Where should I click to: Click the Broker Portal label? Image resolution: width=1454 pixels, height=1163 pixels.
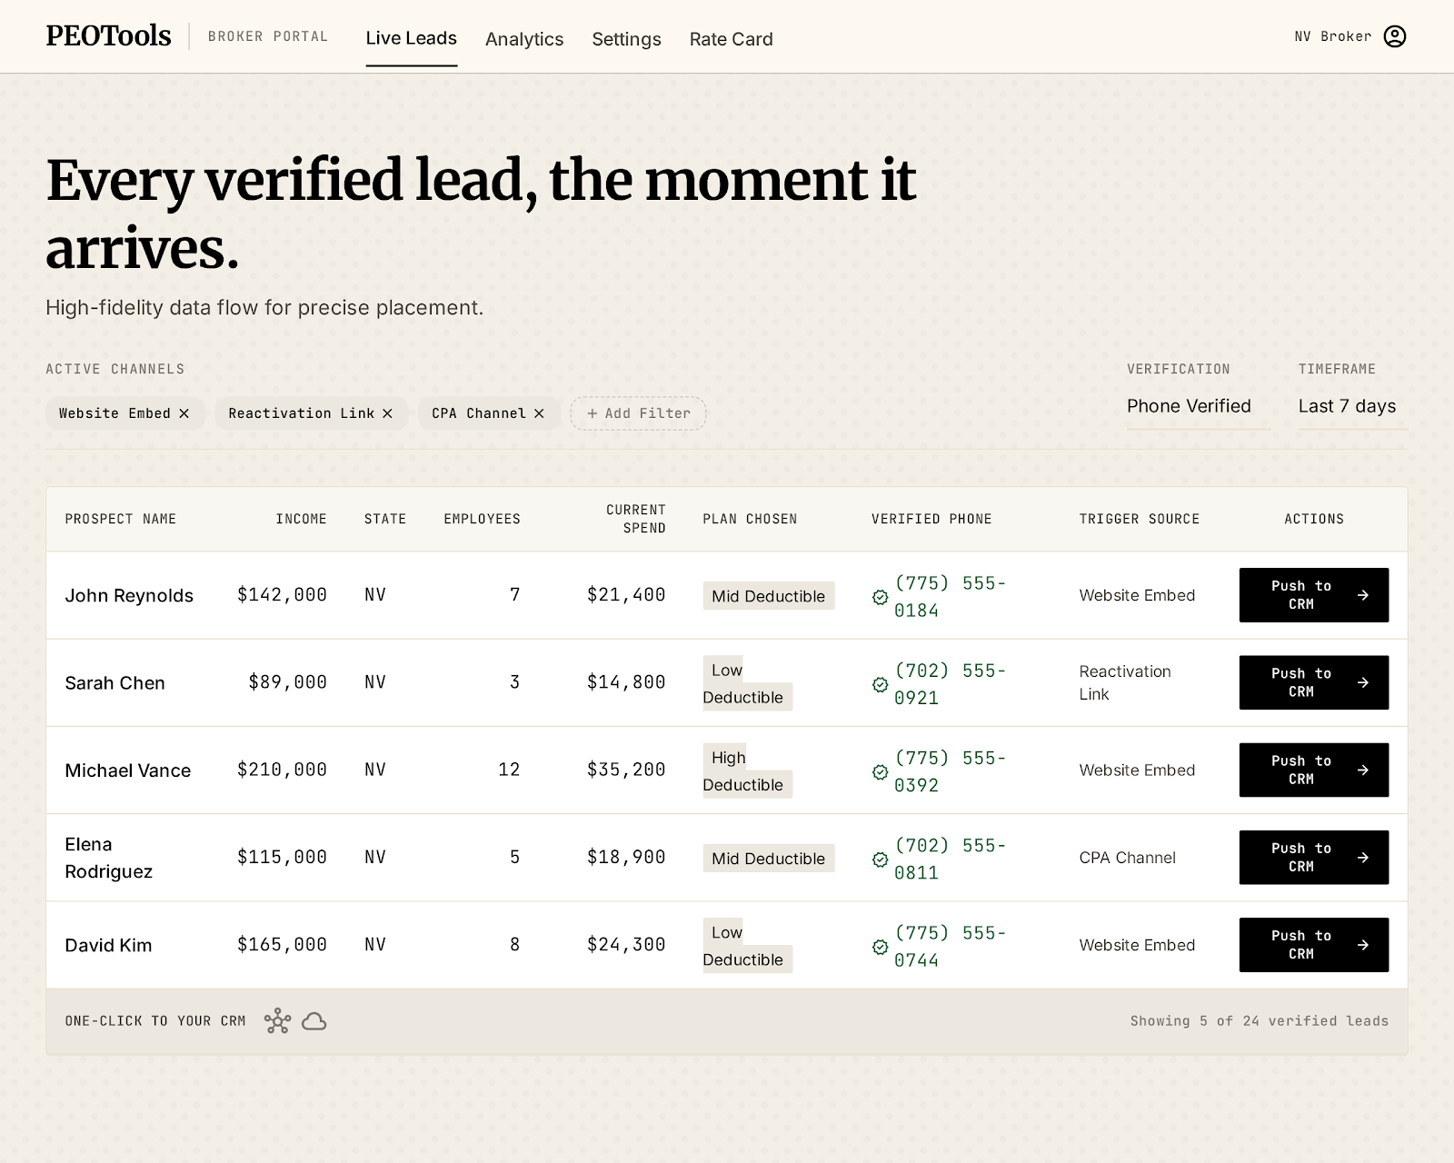coord(268,36)
